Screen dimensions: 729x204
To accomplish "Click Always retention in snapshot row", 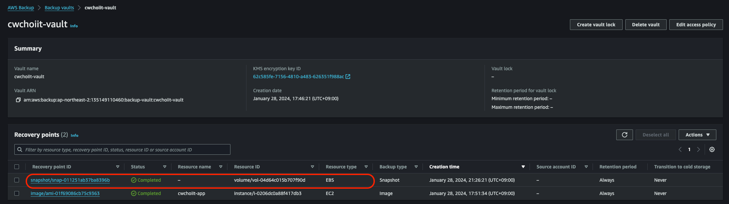I will [607, 180].
